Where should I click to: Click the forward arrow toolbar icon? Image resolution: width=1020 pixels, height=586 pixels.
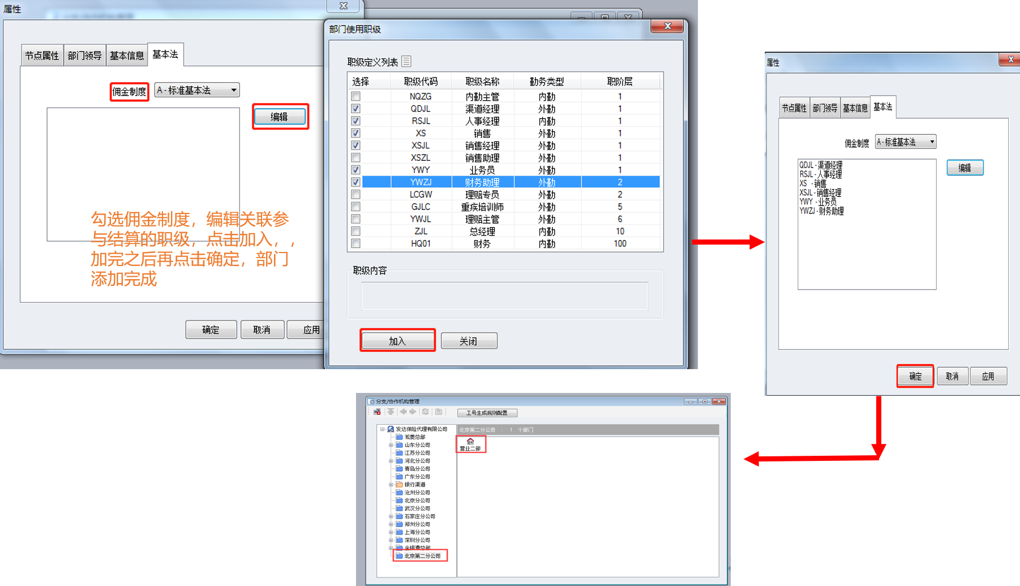[x=413, y=412]
